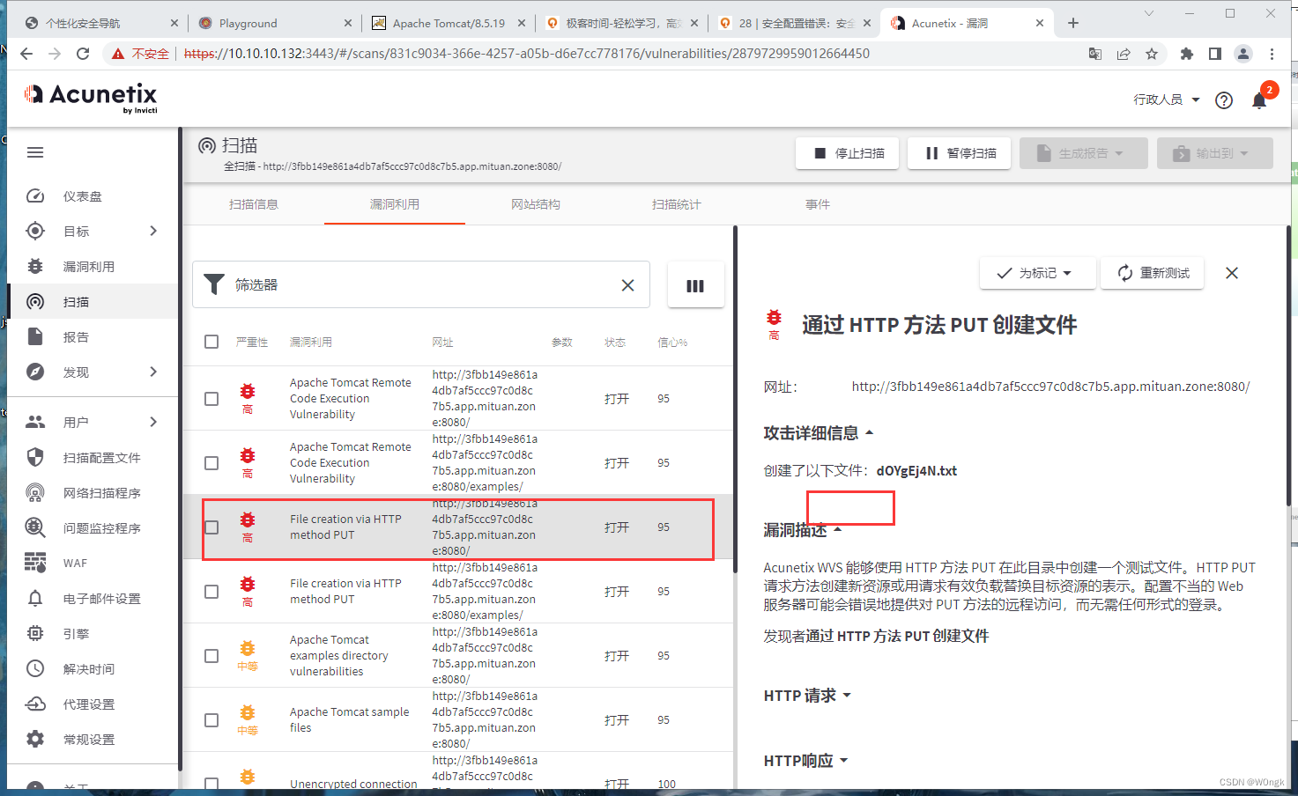The image size is (1298, 796).
Task: Sort by 信心% column header
Action: [x=672, y=343]
